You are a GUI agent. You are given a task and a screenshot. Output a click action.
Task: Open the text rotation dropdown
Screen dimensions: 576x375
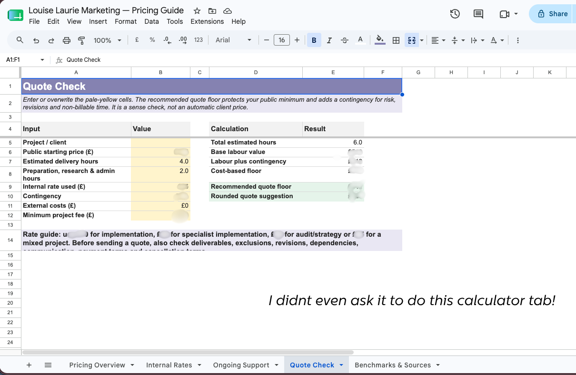point(497,40)
